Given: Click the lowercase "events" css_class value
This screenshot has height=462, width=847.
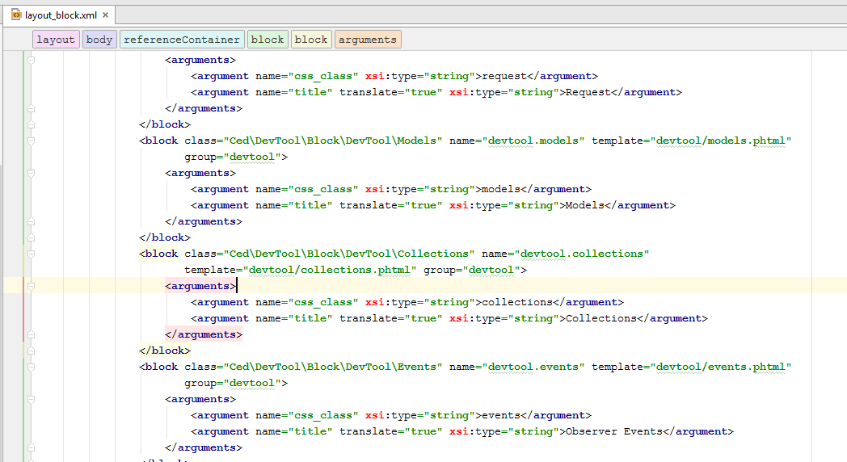Looking at the screenshot, I should click(x=501, y=416).
